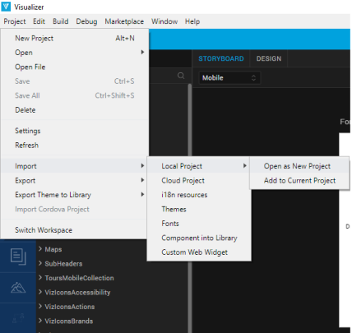The image size is (352, 333).
Task: Open the mountain images sidebar icon
Action: (x=18, y=288)
